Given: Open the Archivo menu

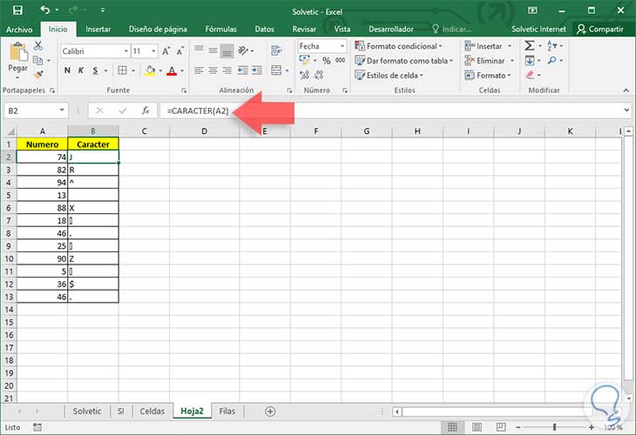Looking at the screenshot, I should point(19,30).
